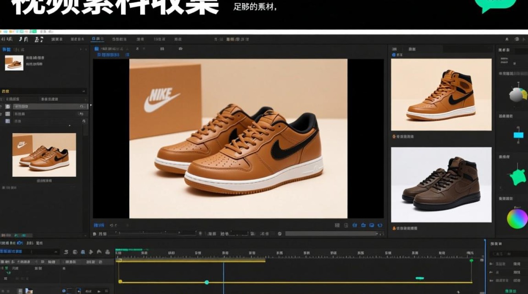
Task: Toggle the grid overlay icon below the preview
Action: point(337,225)
